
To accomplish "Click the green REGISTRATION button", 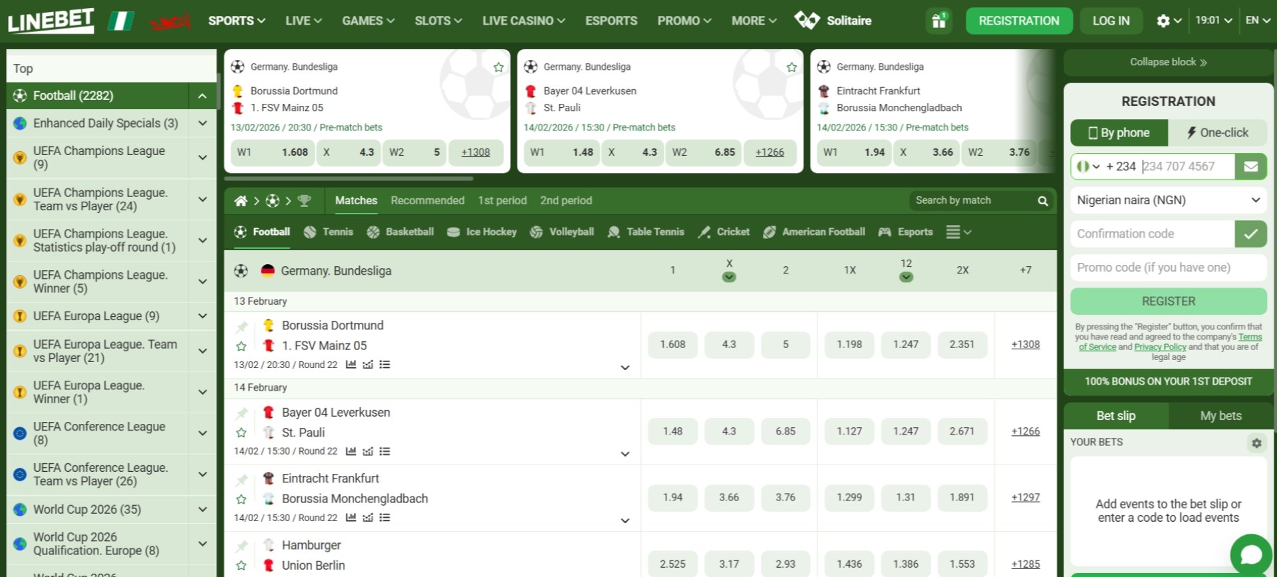I will coord(1019,21).
